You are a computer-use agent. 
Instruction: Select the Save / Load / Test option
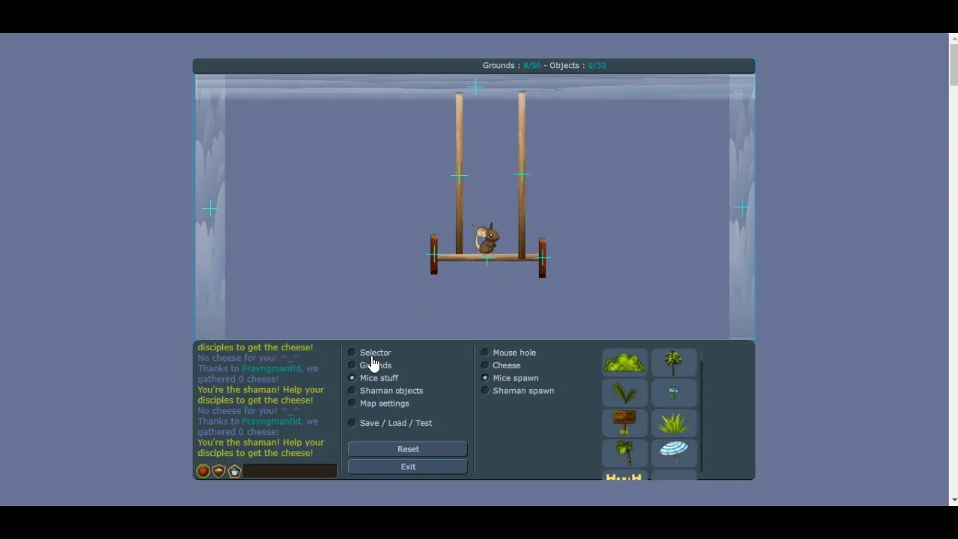[352, 423]
